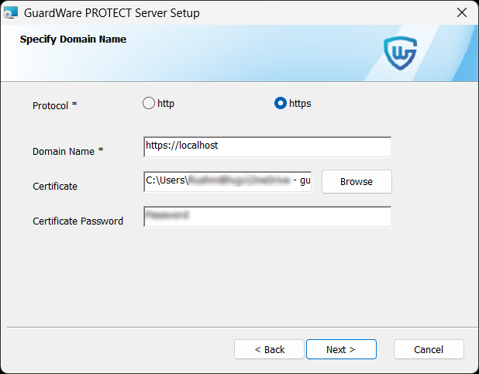Select the https protocol radio button
The width and height of the screenshot is (479, 374).
coord(281,103)
